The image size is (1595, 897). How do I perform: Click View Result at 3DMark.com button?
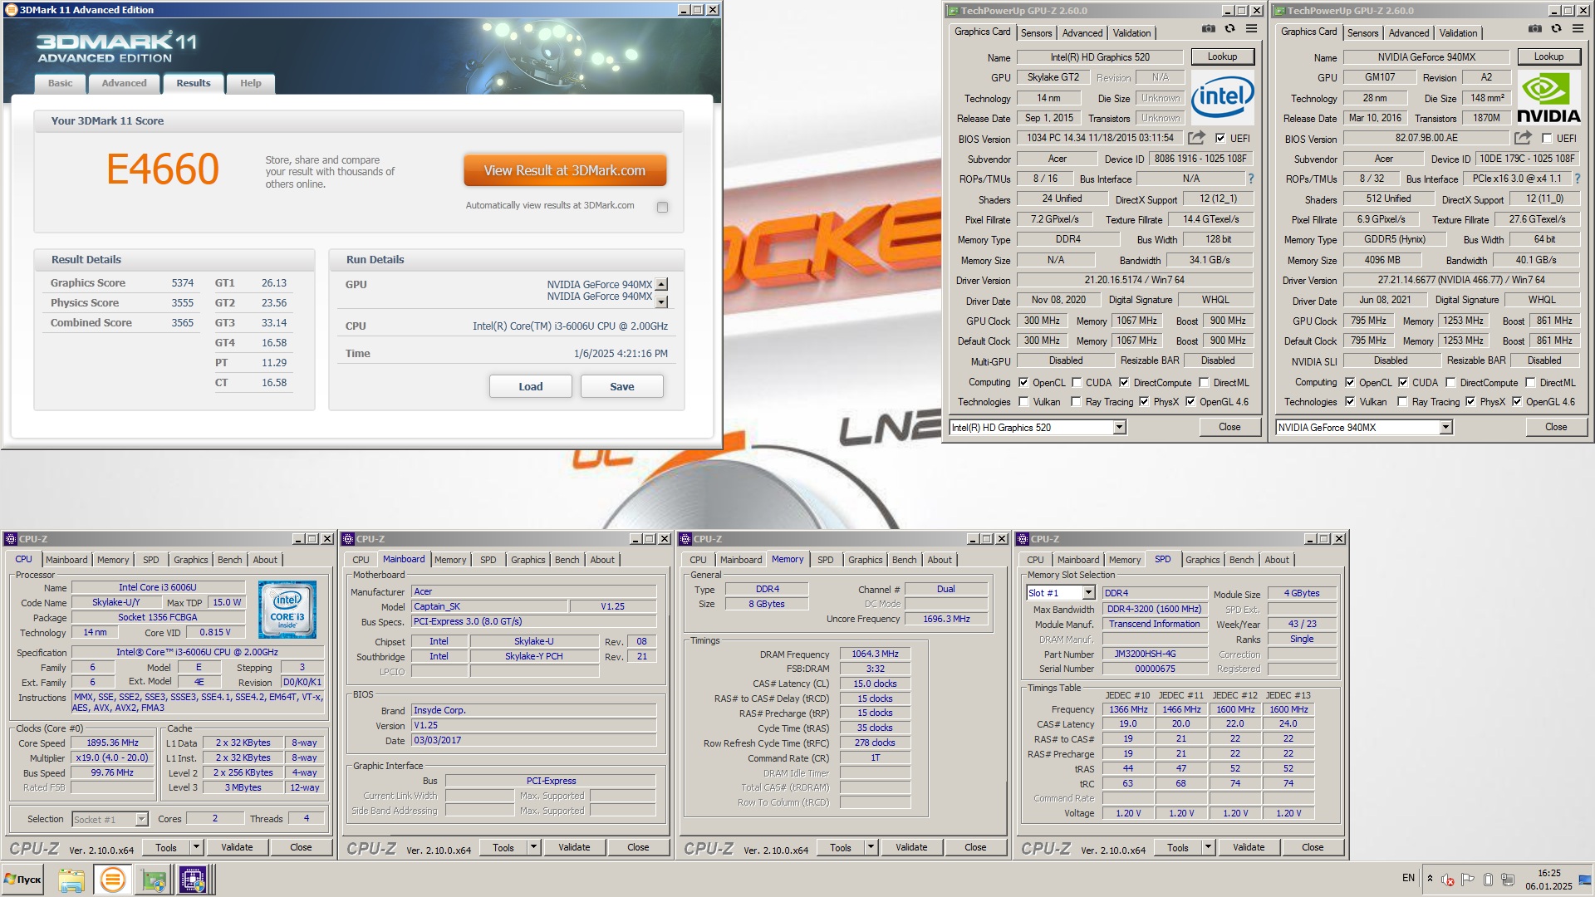tap(565, 170)
